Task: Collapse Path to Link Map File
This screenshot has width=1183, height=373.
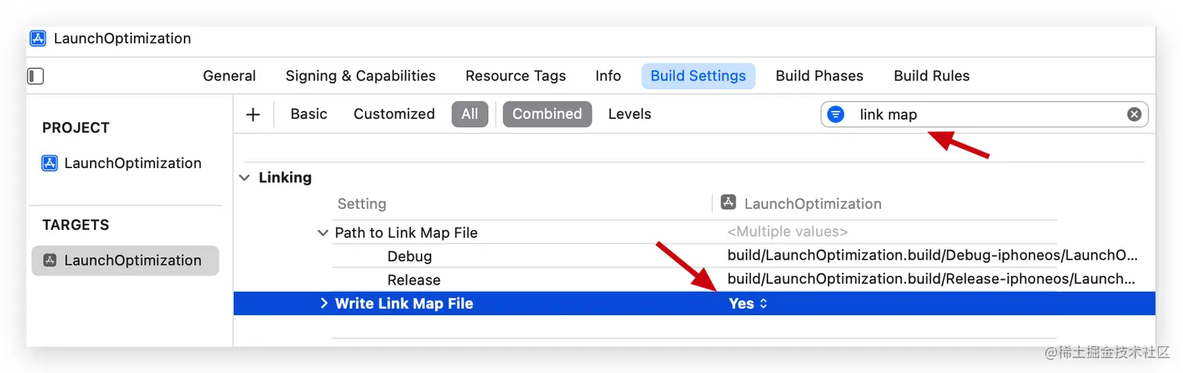Action: click(x=323, y=232)
